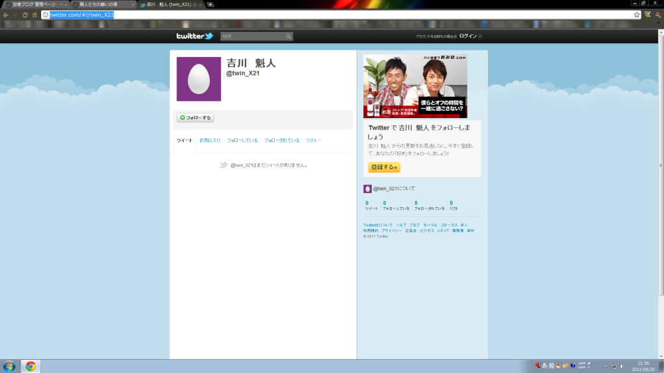Open the ログイン dropdown in header

pos(471,37)
